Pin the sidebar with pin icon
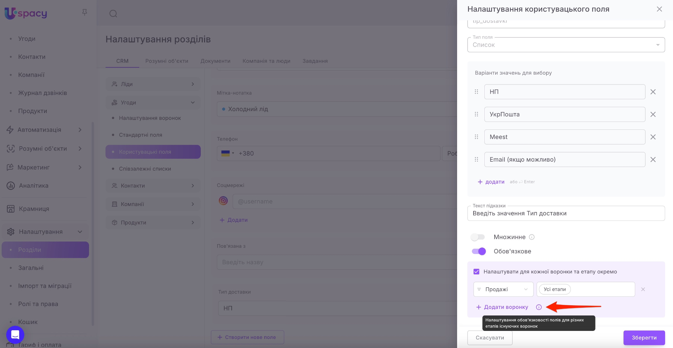This screenshot has width=673, height=348. pyautogui.click(x=84, y=12)
